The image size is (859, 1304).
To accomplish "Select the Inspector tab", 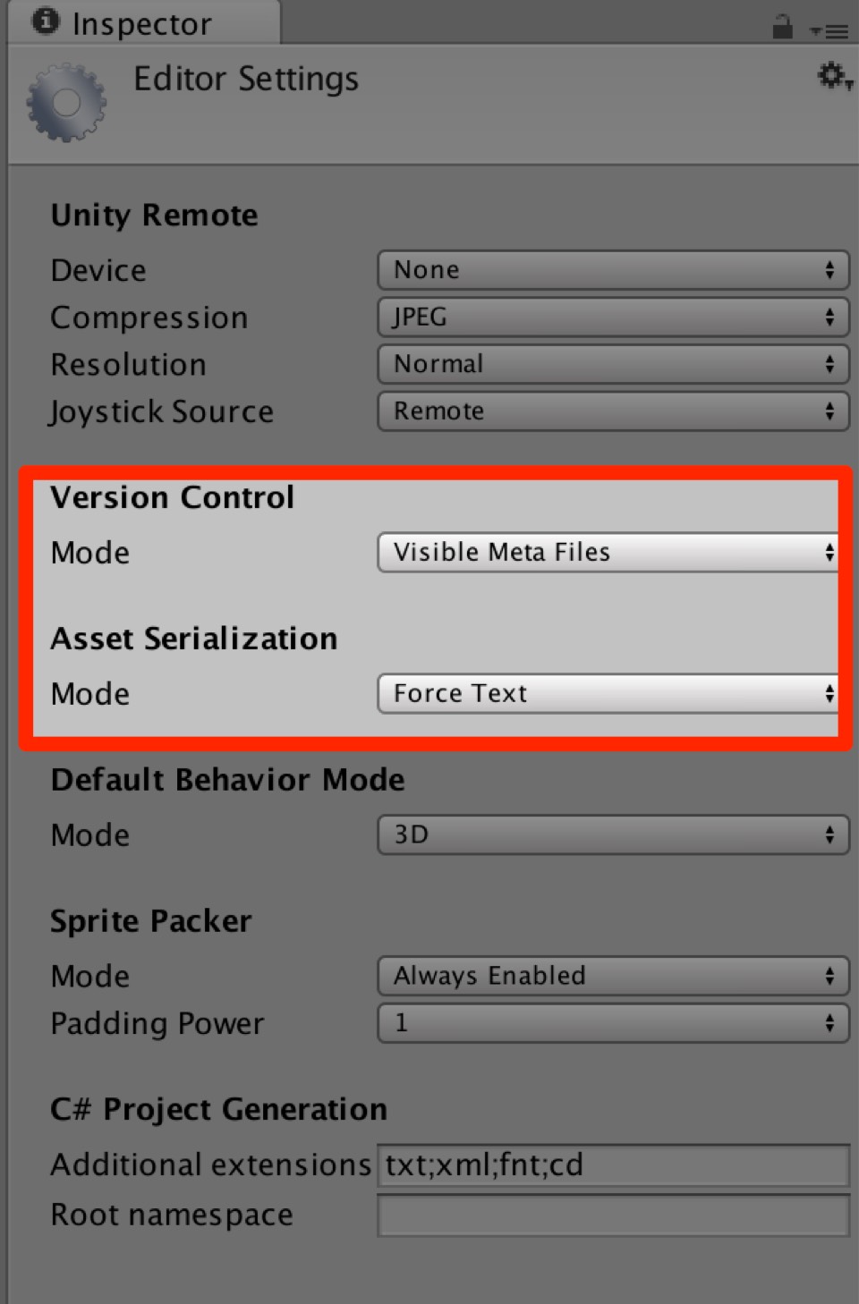I will click(143, 24).
